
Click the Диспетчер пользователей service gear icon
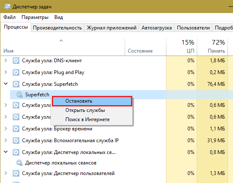click(16, 173)
